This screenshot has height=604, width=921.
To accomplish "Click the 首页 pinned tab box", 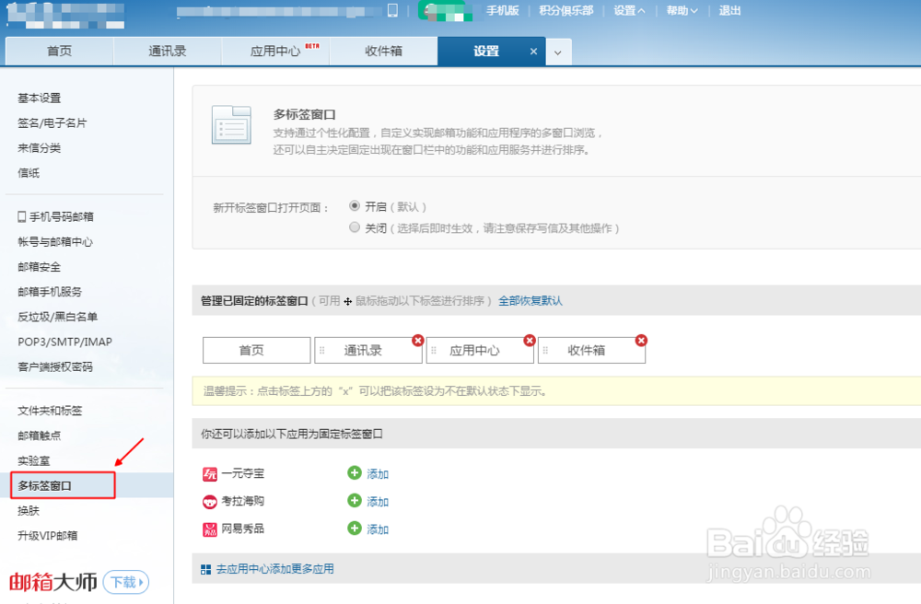I will tap(257, 350).
